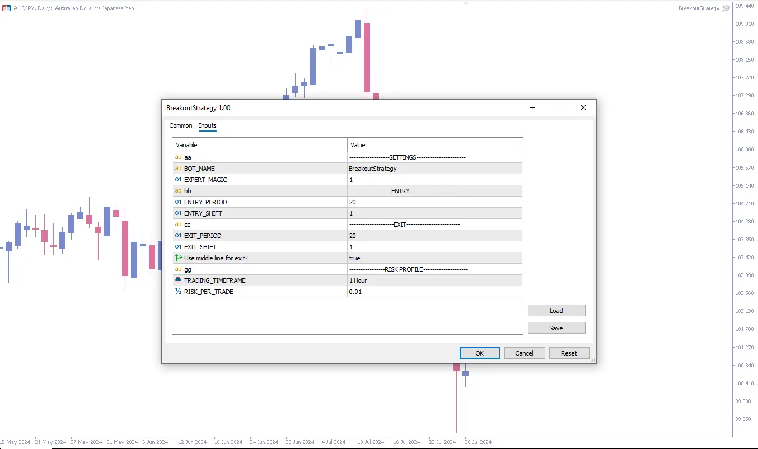Click the chart symbol icon beside AUDJPY title
Viewport: 758px width, 449px height.
coord(6,8)
